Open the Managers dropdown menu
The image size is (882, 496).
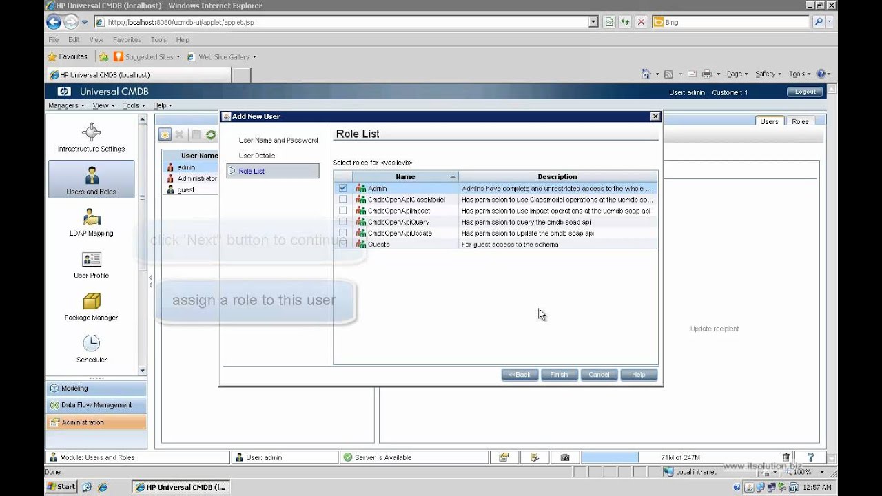(x=66, y=105)
